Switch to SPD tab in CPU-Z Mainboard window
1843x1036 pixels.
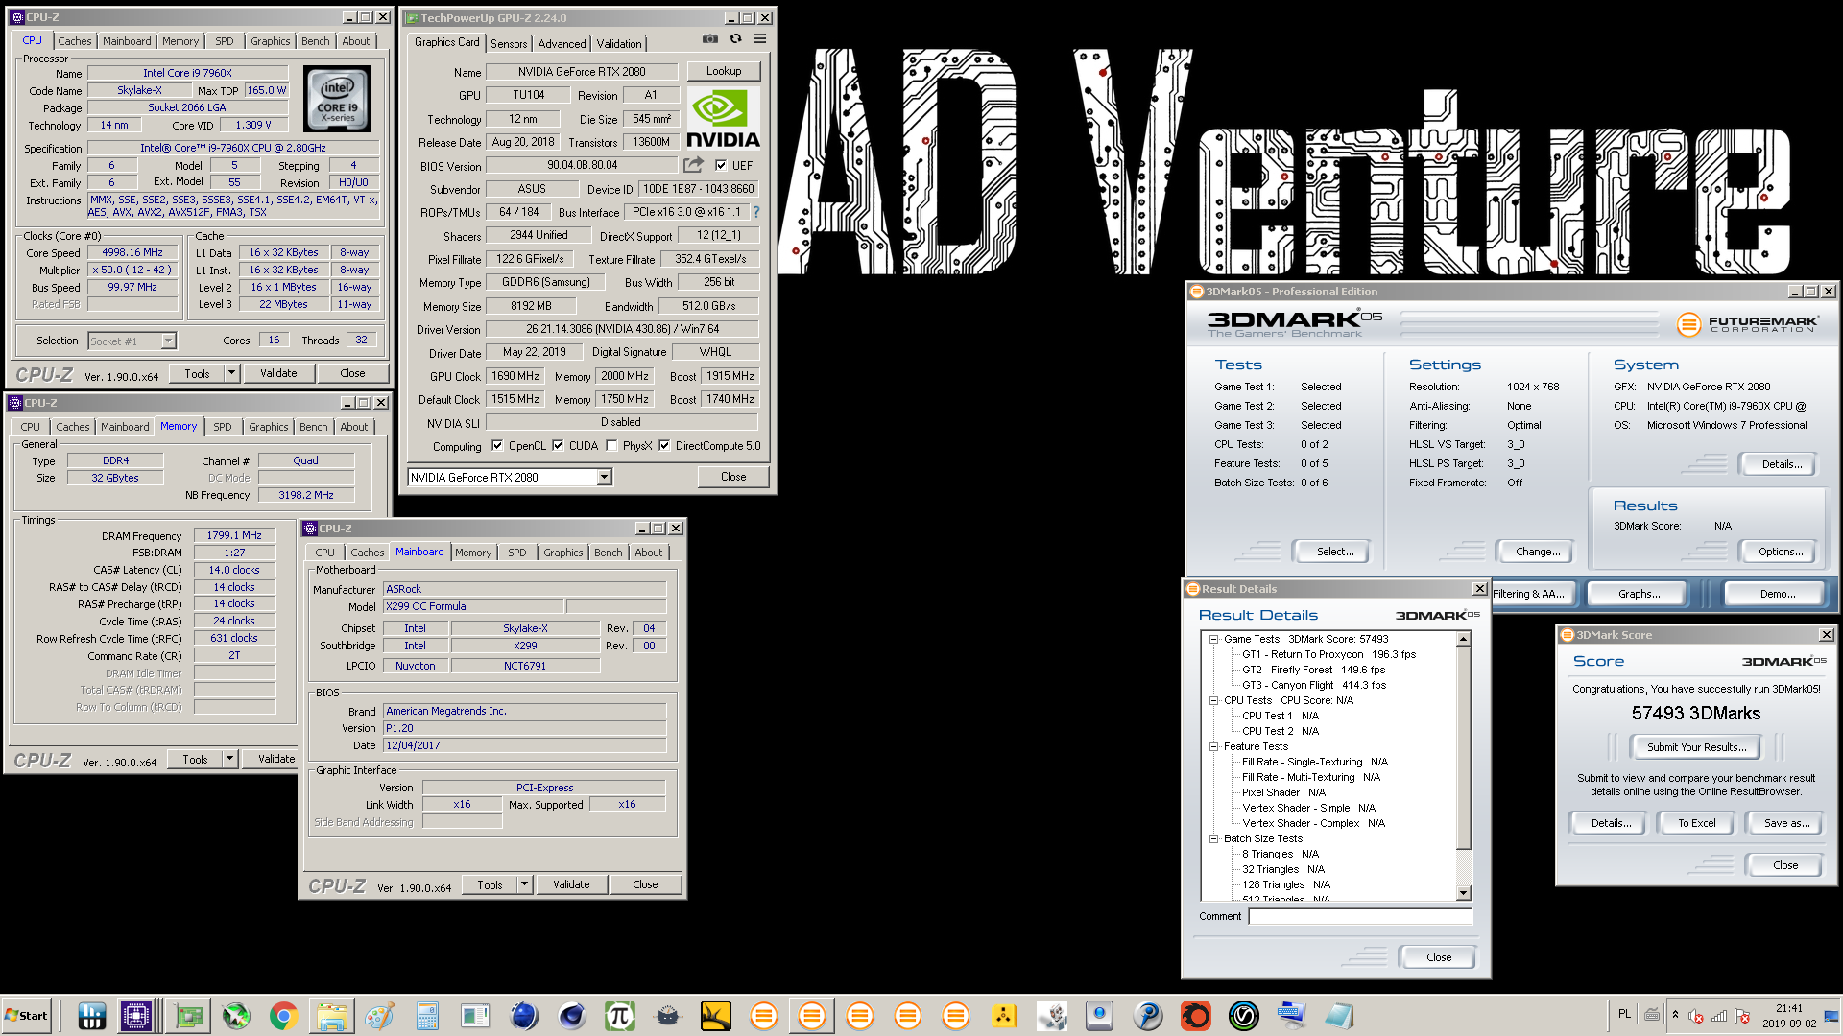[517, 553]
